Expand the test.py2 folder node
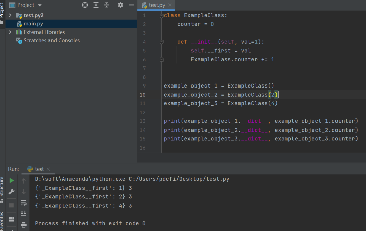The height and width of the screenshot is (231, 366). [x=10, y=15]
